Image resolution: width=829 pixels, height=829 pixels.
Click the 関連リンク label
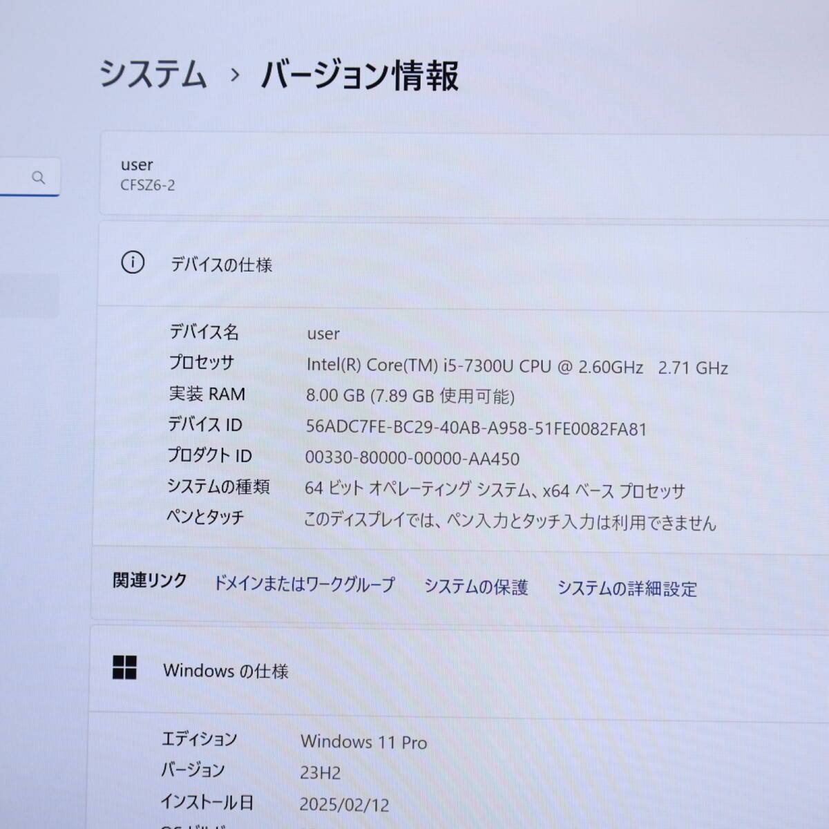point(150,581)
